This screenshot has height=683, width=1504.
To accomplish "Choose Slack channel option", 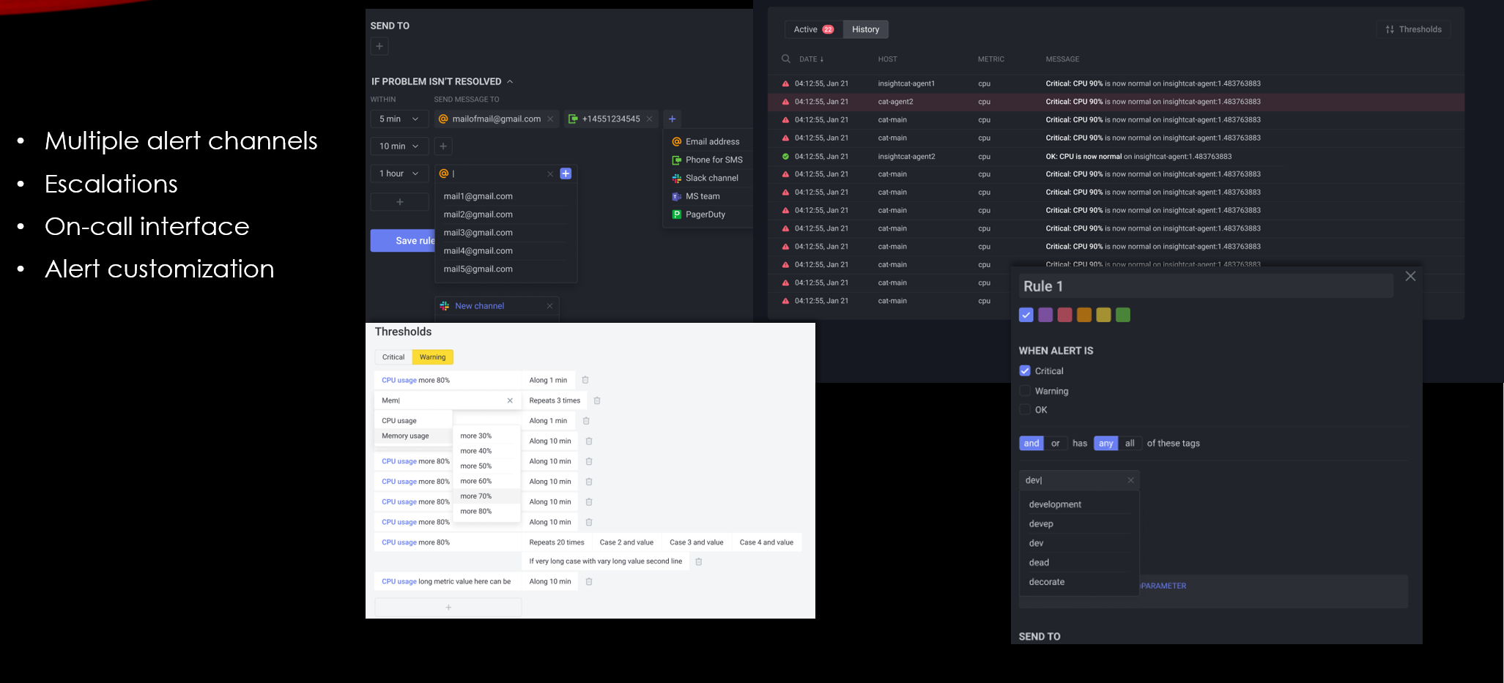I will point(705,178).
